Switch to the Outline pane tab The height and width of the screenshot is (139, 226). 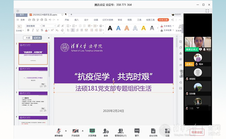[27, 38]
